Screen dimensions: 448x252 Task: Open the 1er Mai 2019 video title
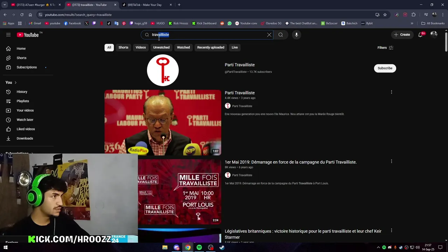pos(290,162)
